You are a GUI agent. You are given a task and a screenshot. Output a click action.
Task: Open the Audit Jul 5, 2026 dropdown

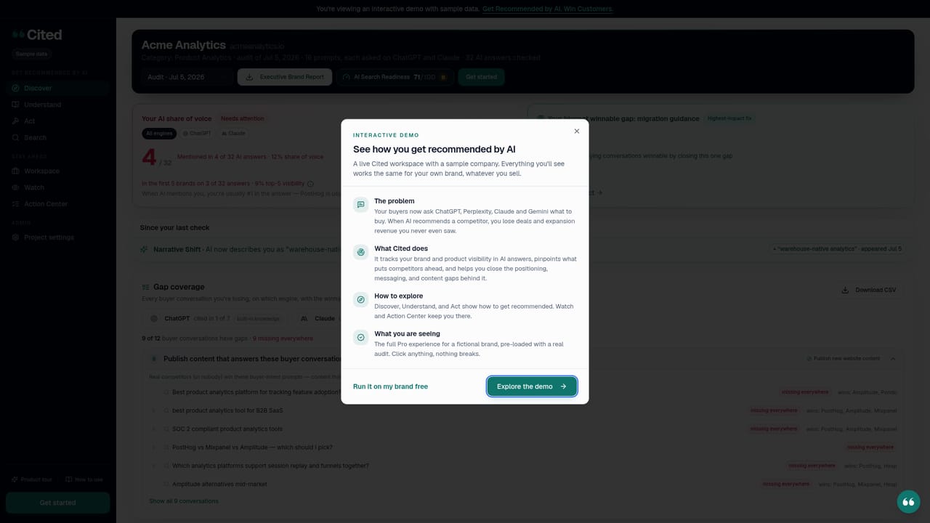tap(187, 77)
